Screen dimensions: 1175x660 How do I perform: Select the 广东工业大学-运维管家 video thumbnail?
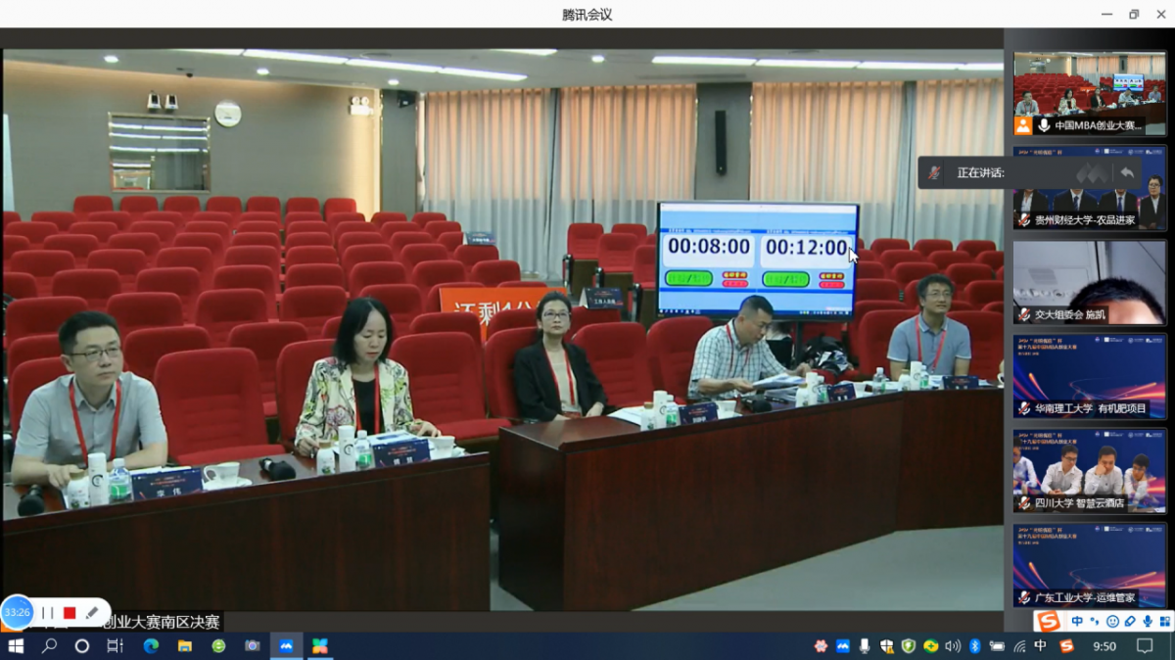pyautogui.click(x=1089, y=564)
